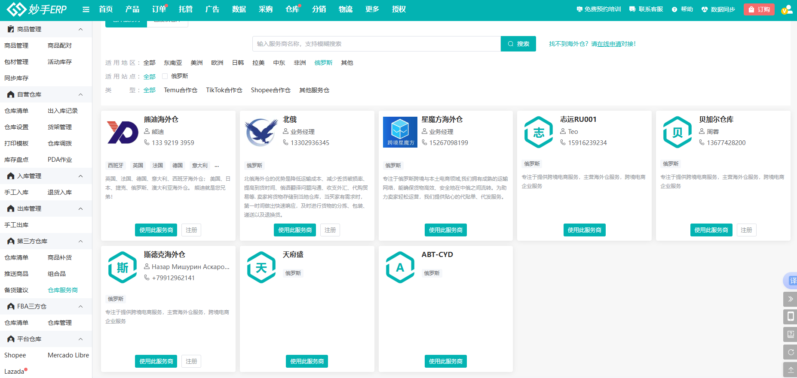Click 联系客服 in the header

(x=646, y=9)
